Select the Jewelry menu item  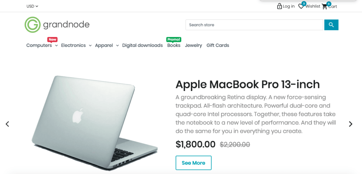193,45
